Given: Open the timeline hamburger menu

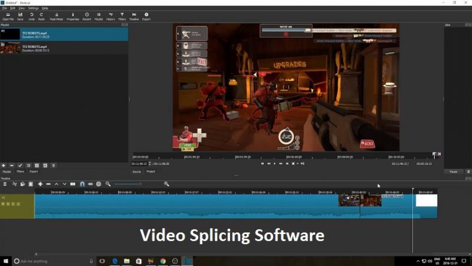Looking at the screenshot, I should [x=5, y=184].
